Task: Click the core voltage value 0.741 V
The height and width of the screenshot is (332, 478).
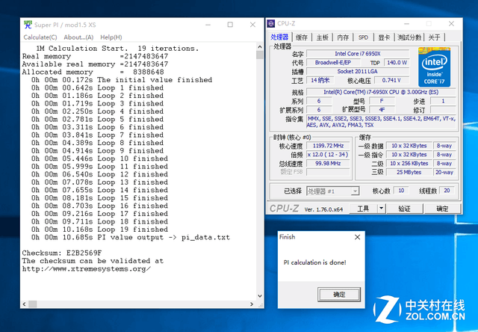Action: tap(391, 80)
